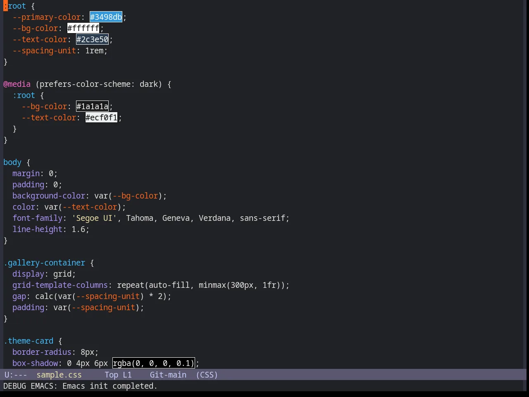Viewport: 529px width, 397px height.
Task: Click the U:--- status in mode line
Action: tap(16, 375)
